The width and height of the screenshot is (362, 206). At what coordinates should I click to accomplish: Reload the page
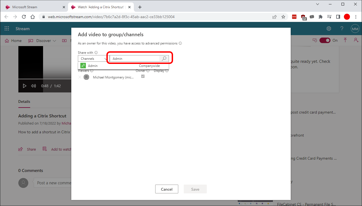24,17
